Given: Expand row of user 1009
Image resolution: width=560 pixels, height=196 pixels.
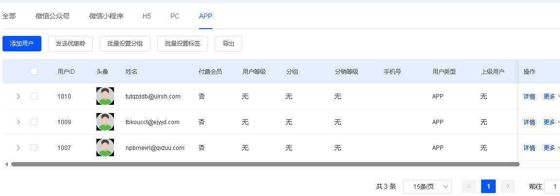Looking at the screenshot, I should [x=19, y=122].
